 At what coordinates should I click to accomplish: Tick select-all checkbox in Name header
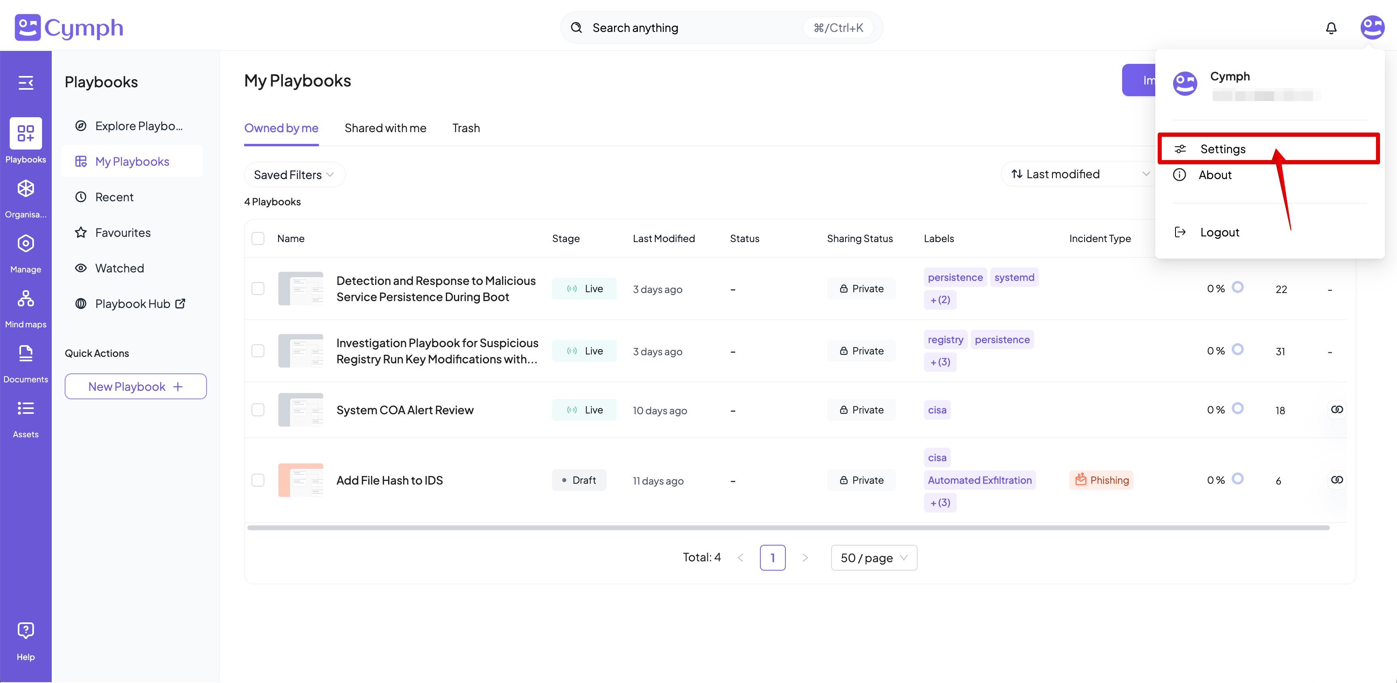tap(258, 238)
